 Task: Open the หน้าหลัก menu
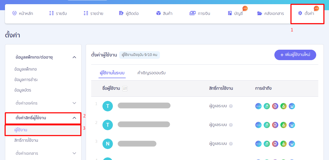(22, 13)
